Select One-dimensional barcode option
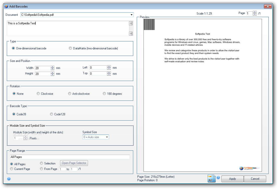 pyautogui.click(x=13, y=48)
